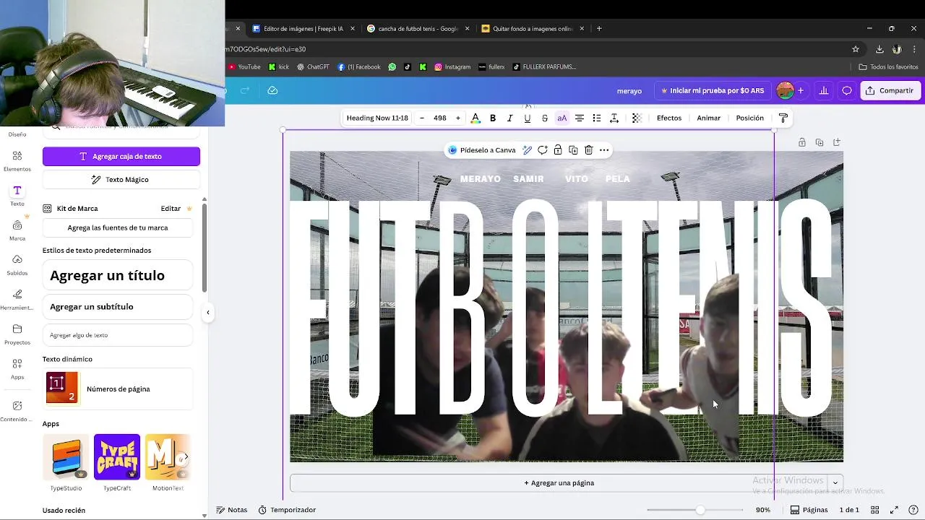Viewport: 925px width, 520px height.
Task: Toggle strikethrough formatting
Action: pos(545,118)
